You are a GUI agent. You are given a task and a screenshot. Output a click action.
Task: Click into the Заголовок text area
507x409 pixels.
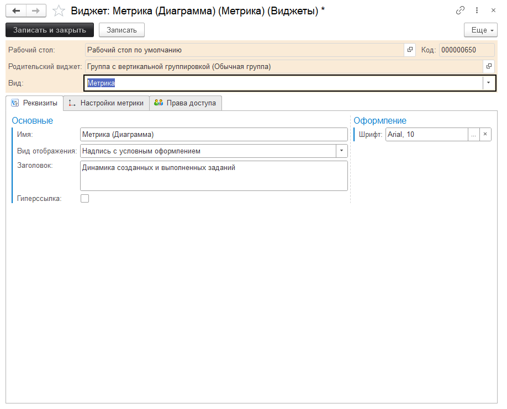[213, 176]
